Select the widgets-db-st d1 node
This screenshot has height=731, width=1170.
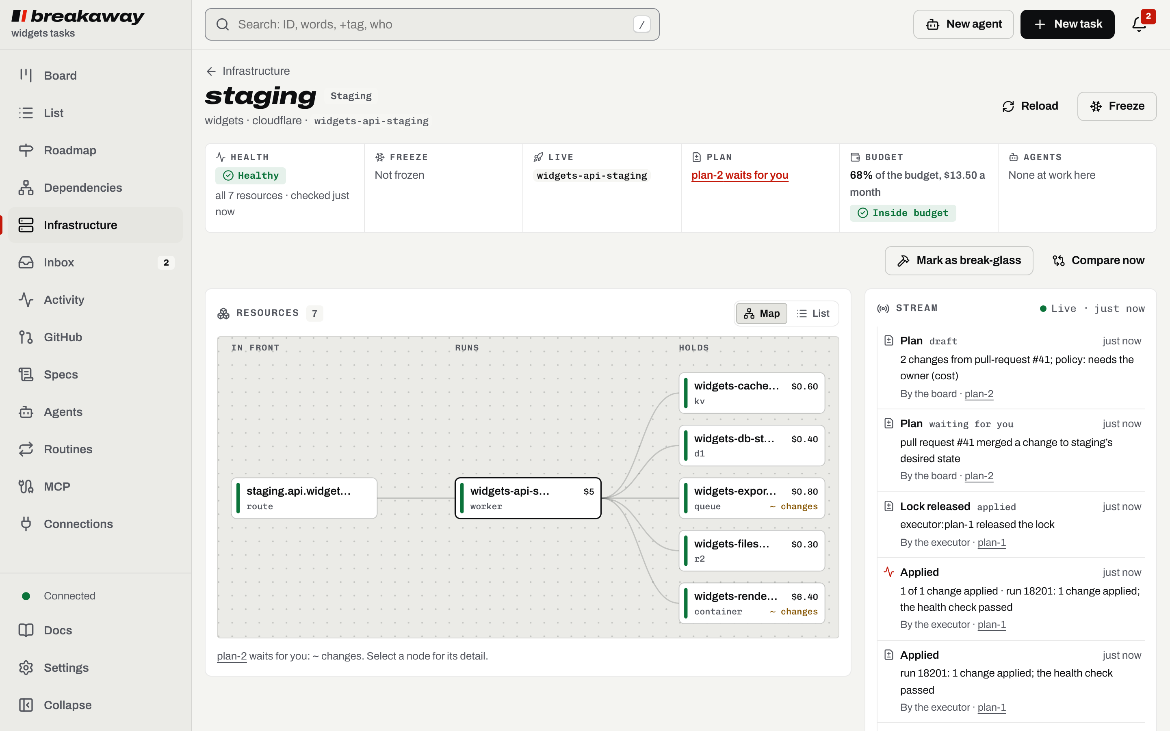click(752, 446)
